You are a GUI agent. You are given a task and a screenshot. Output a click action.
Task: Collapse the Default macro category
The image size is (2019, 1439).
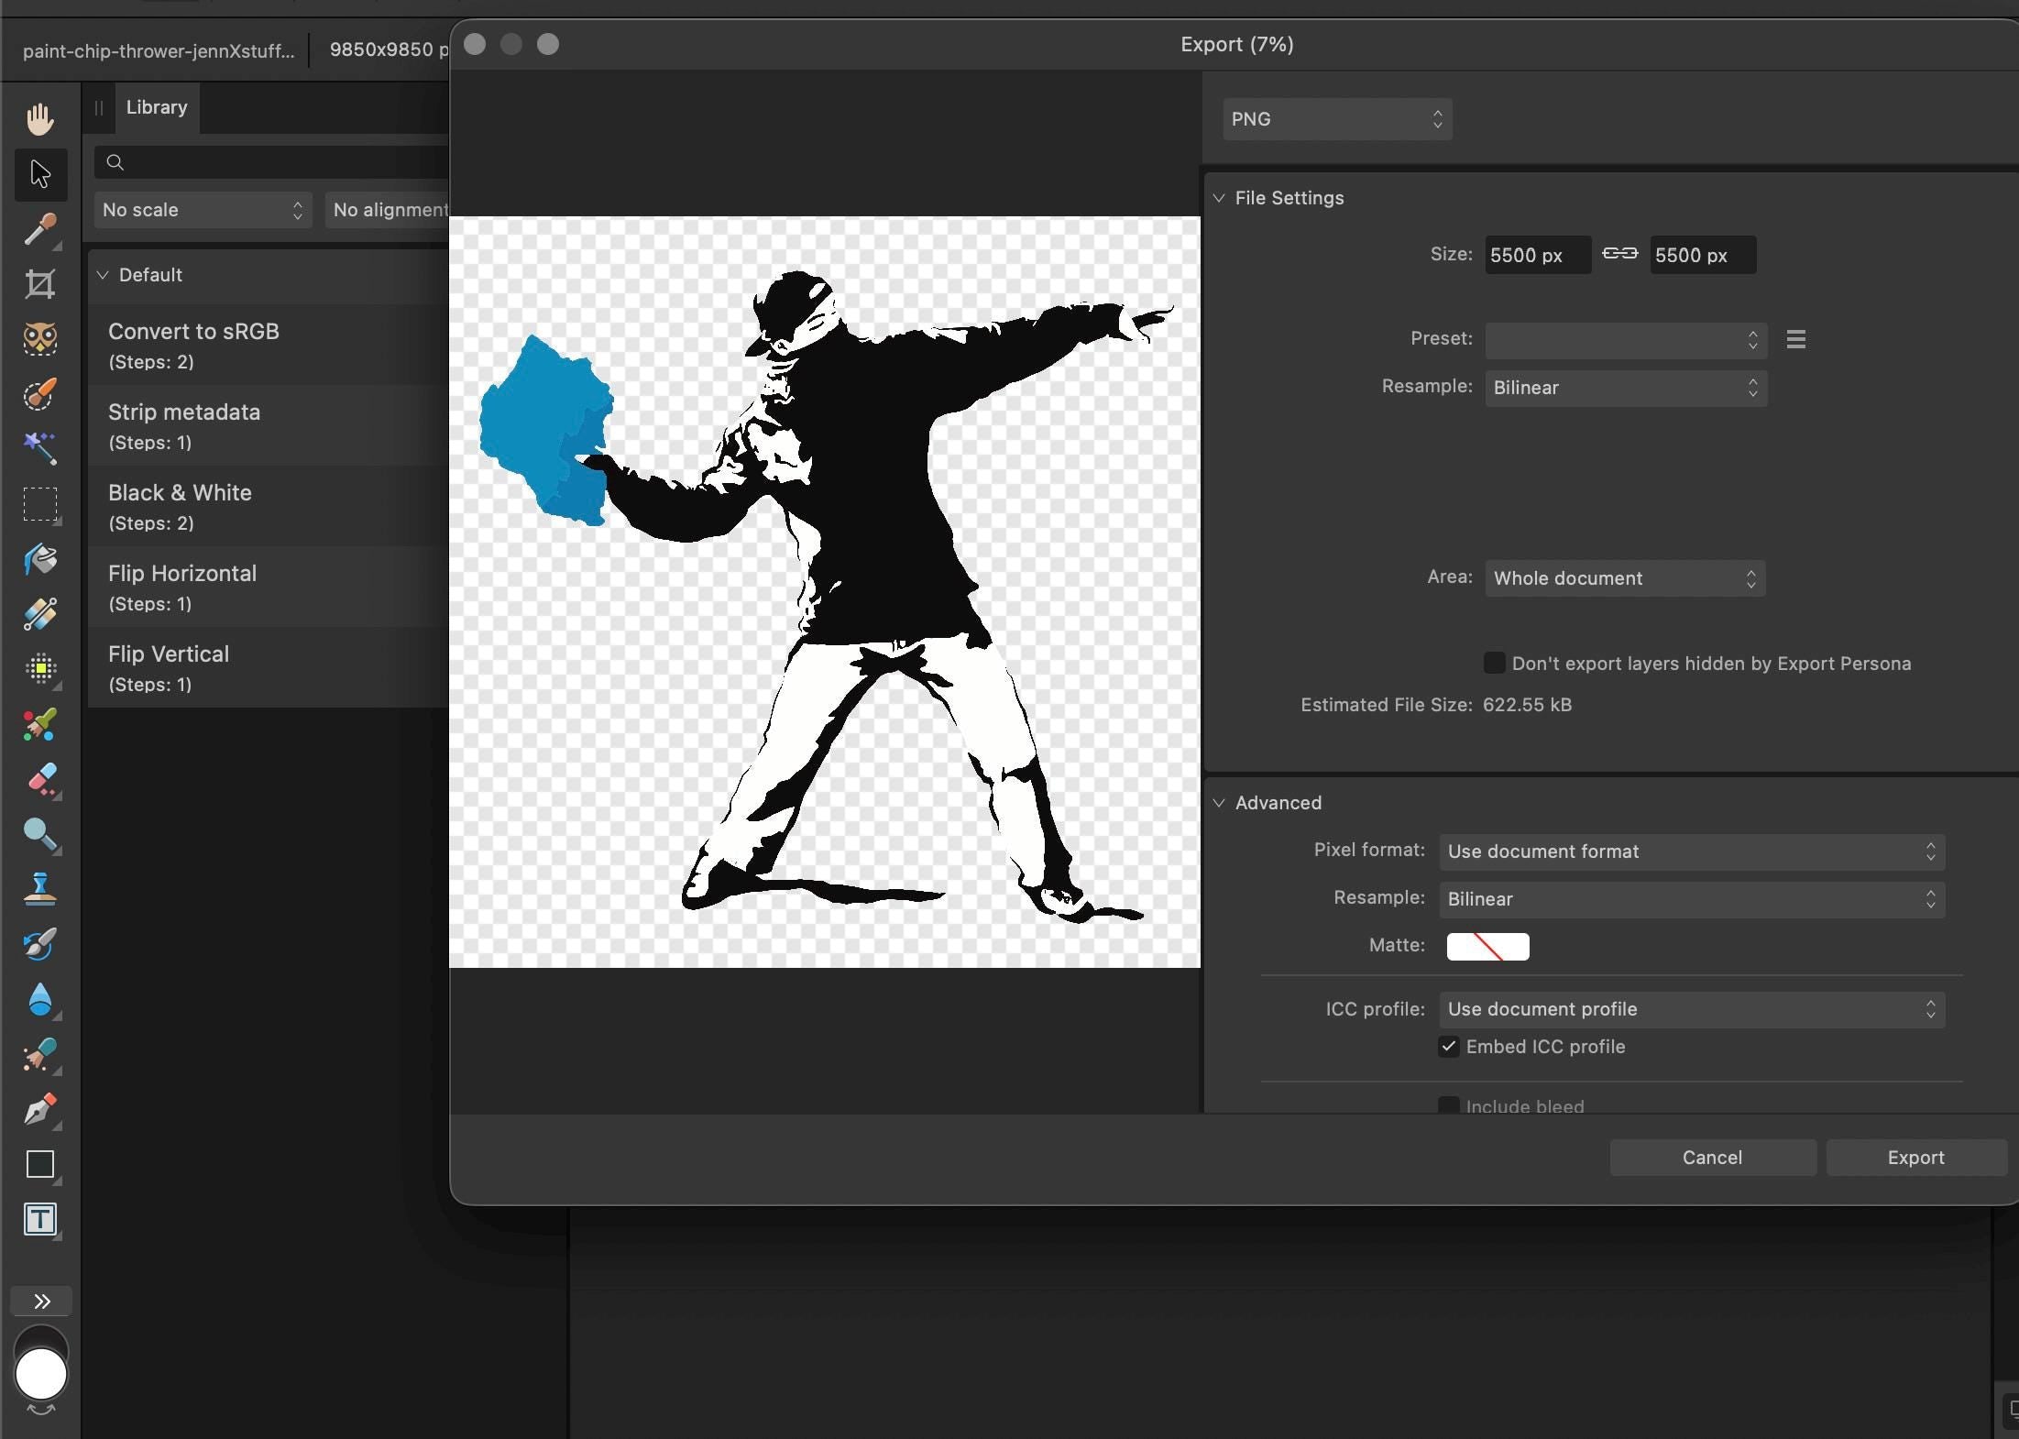tap(103, 275)
